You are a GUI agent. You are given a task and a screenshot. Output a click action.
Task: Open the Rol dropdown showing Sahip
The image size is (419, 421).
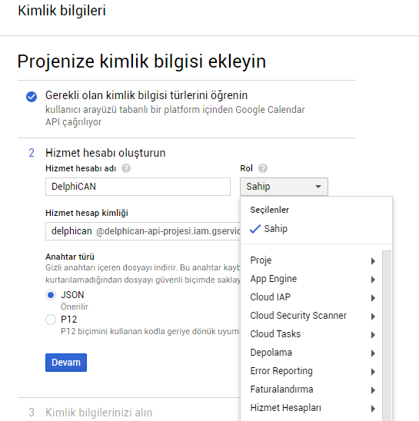(284, 187)
